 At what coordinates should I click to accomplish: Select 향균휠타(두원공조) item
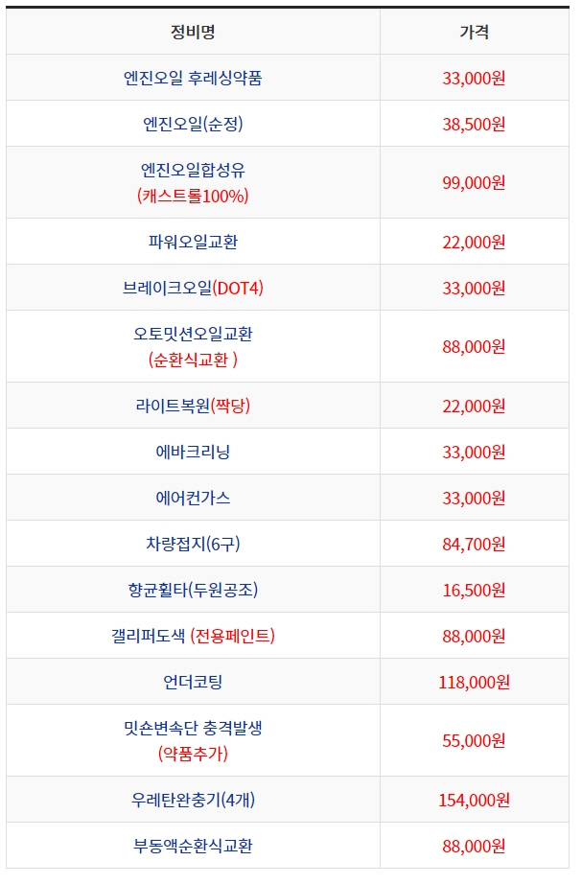pos(193,590)
